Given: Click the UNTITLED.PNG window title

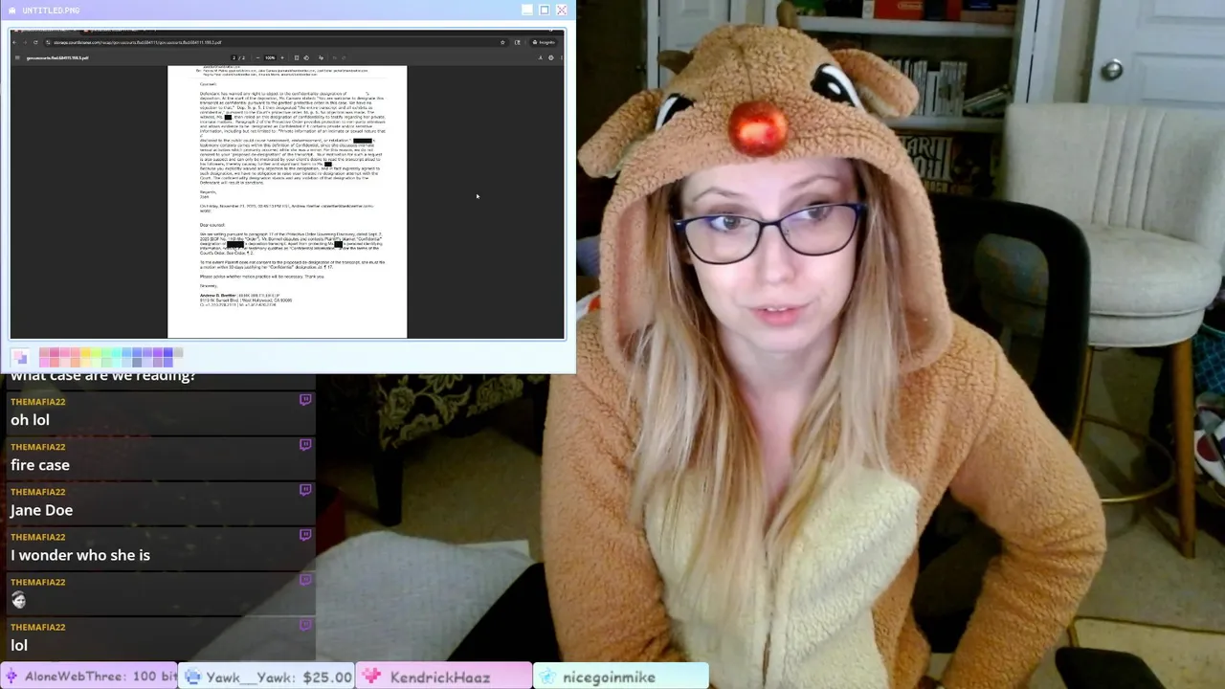Looking at the screenshot, I should [x=51, y=11].
